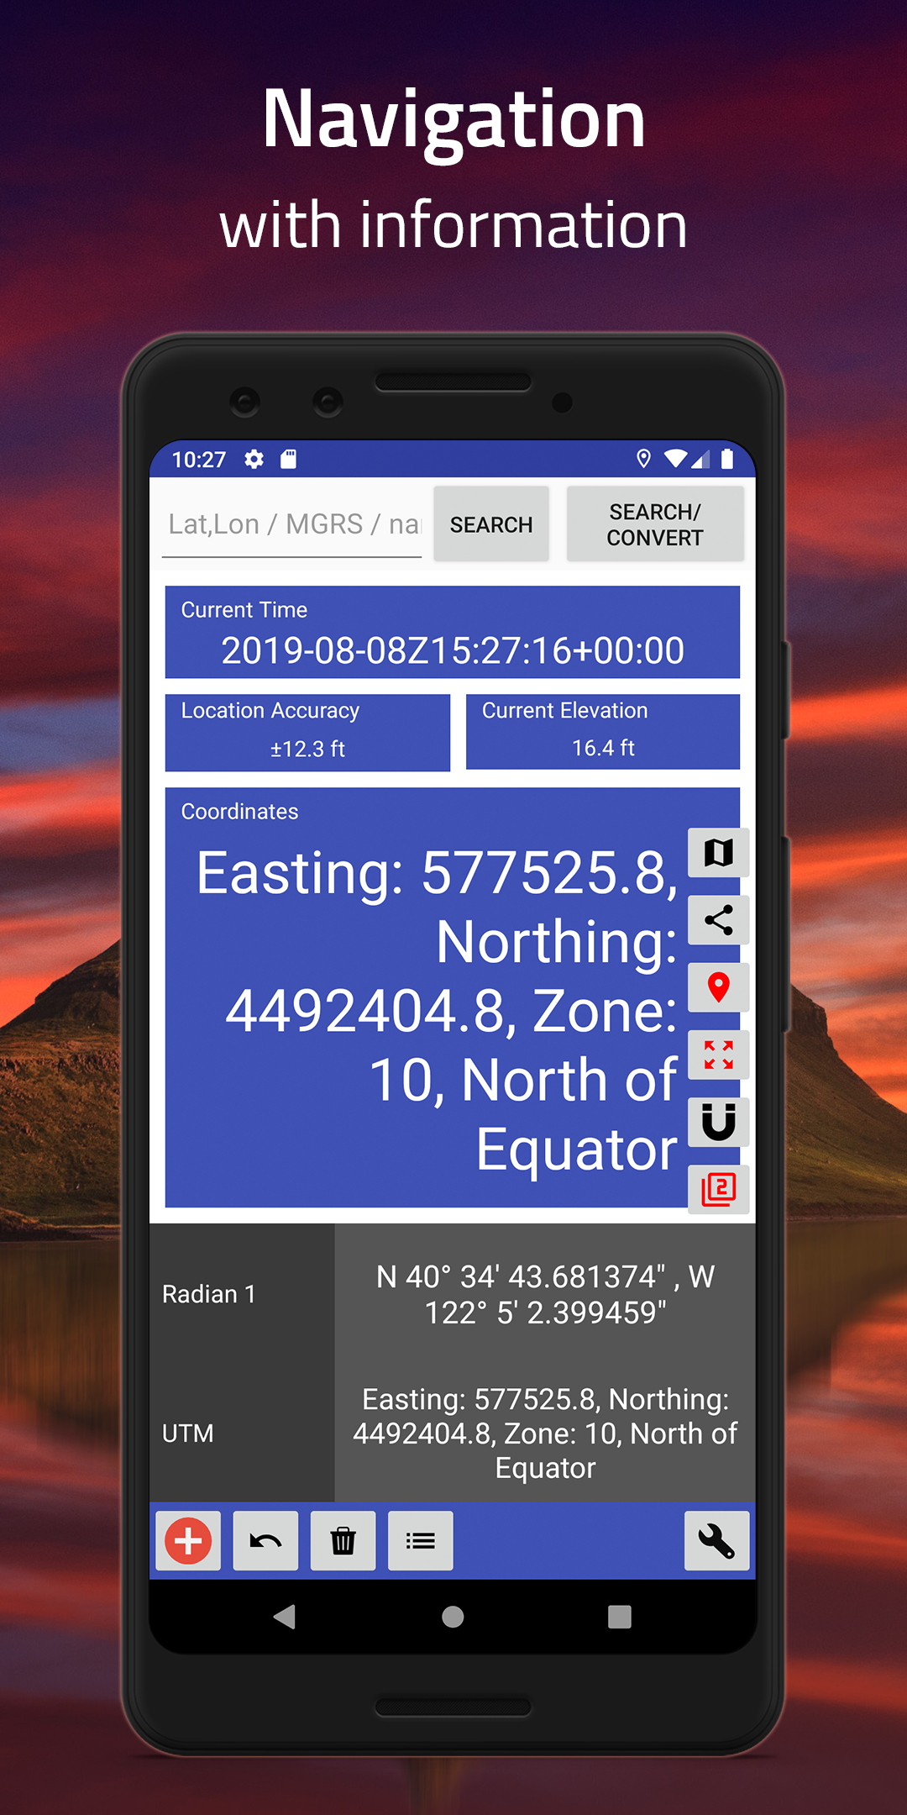The height and width of the screenshot is (1815, 907).
Task: Tap the Android recent apps button
Action: tap(620, 1617)
